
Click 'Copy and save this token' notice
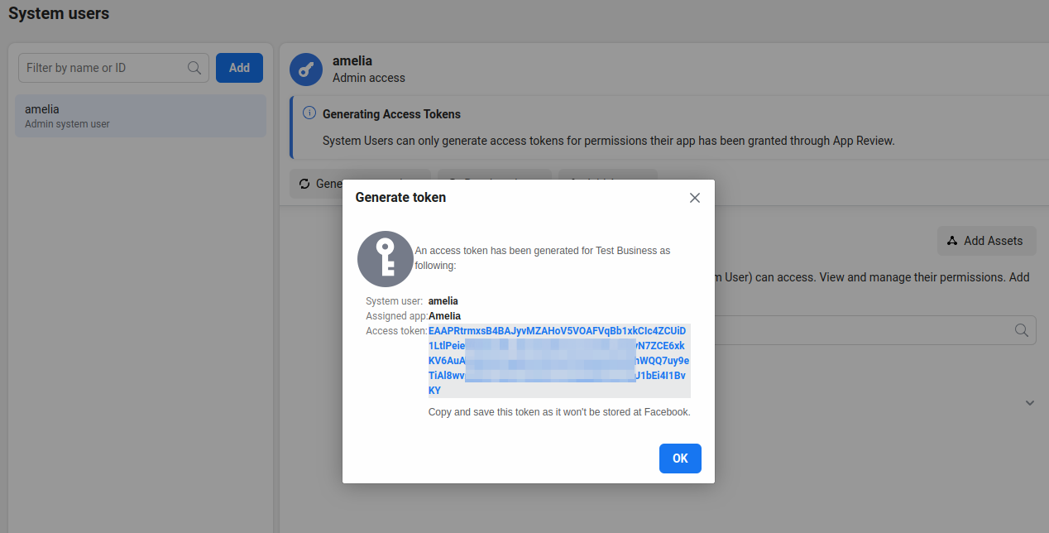pos(559,411)
